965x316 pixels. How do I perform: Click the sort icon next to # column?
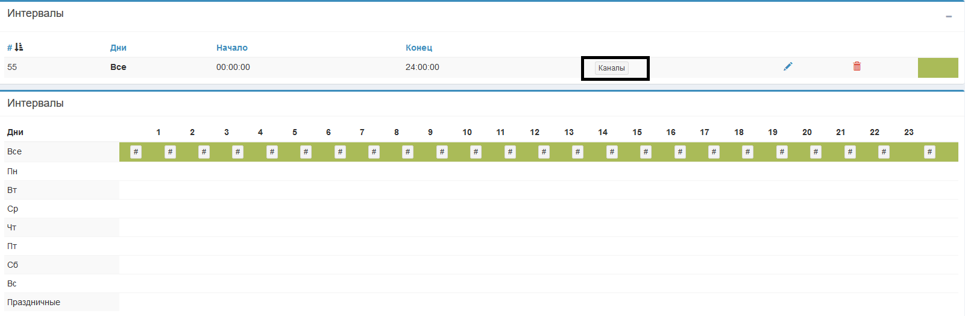tap(19, 47)
